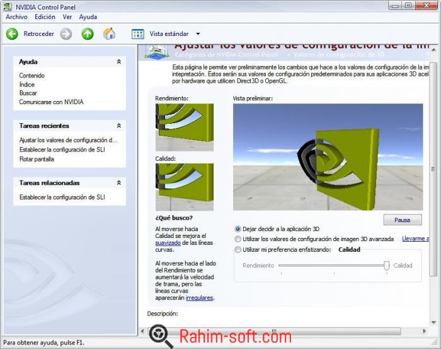The width and height of the screenshot is (441, 349).
Task: Open the Ver menu
Action: 67,17
